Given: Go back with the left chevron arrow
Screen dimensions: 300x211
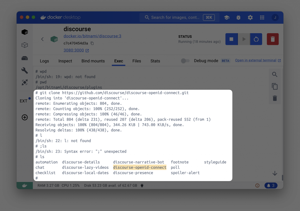Looking at the screenshot, I should [42, 39].
